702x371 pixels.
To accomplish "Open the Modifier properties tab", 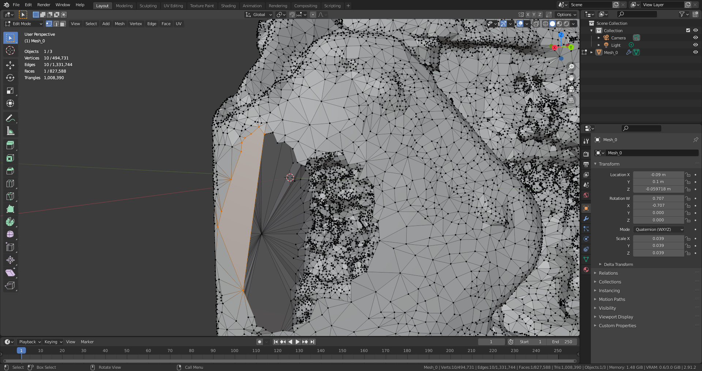I will coord(586,219).
